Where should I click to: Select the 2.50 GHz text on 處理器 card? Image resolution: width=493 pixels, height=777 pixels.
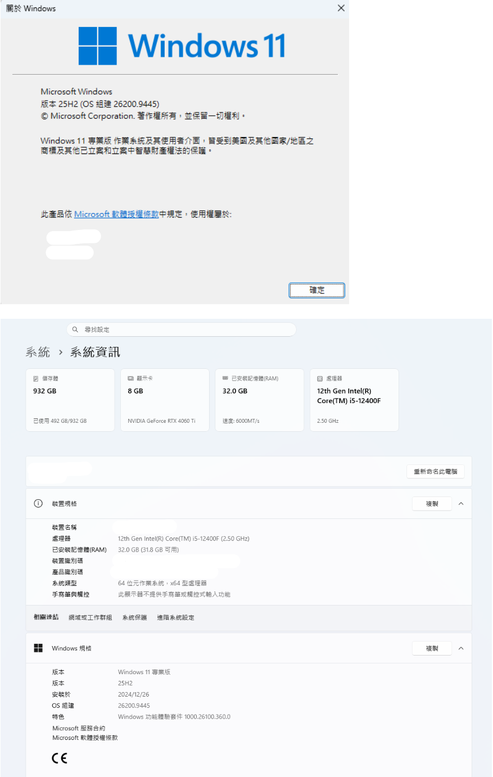[328, 421]
